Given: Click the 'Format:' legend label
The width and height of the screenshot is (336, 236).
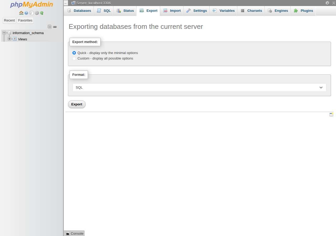Looking at the screenshot, I should (79, 75).
